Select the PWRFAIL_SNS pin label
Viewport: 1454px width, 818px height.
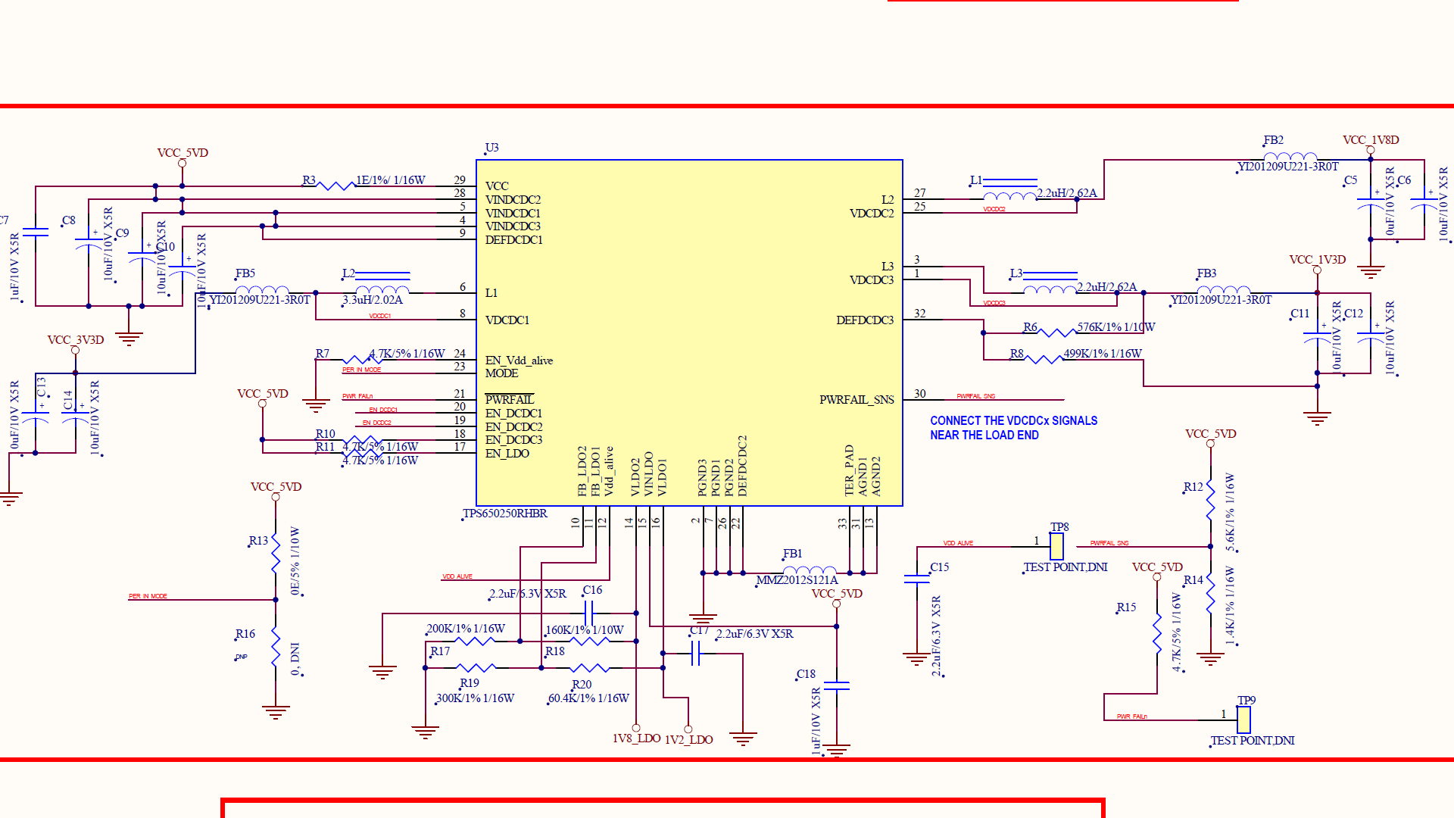[x=856, y=400]
